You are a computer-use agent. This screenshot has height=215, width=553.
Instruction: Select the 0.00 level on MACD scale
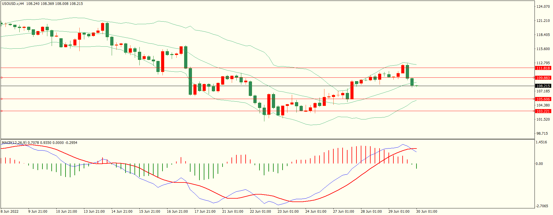[x=539, y=164]
